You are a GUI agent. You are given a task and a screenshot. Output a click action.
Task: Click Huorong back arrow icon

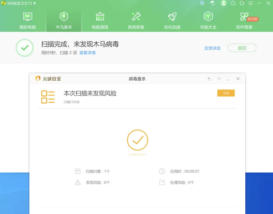click(x=209, y=79)
